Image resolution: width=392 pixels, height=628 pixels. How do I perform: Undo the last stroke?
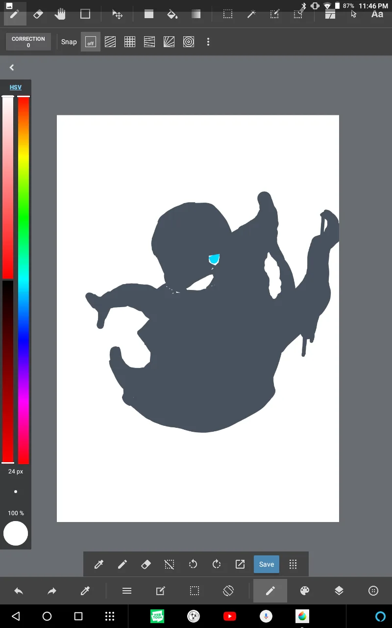pyautogui.click(x=19, y=591)
